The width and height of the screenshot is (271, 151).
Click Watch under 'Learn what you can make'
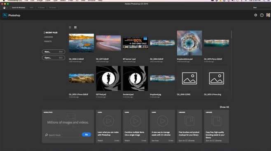[x=100, y=141]
